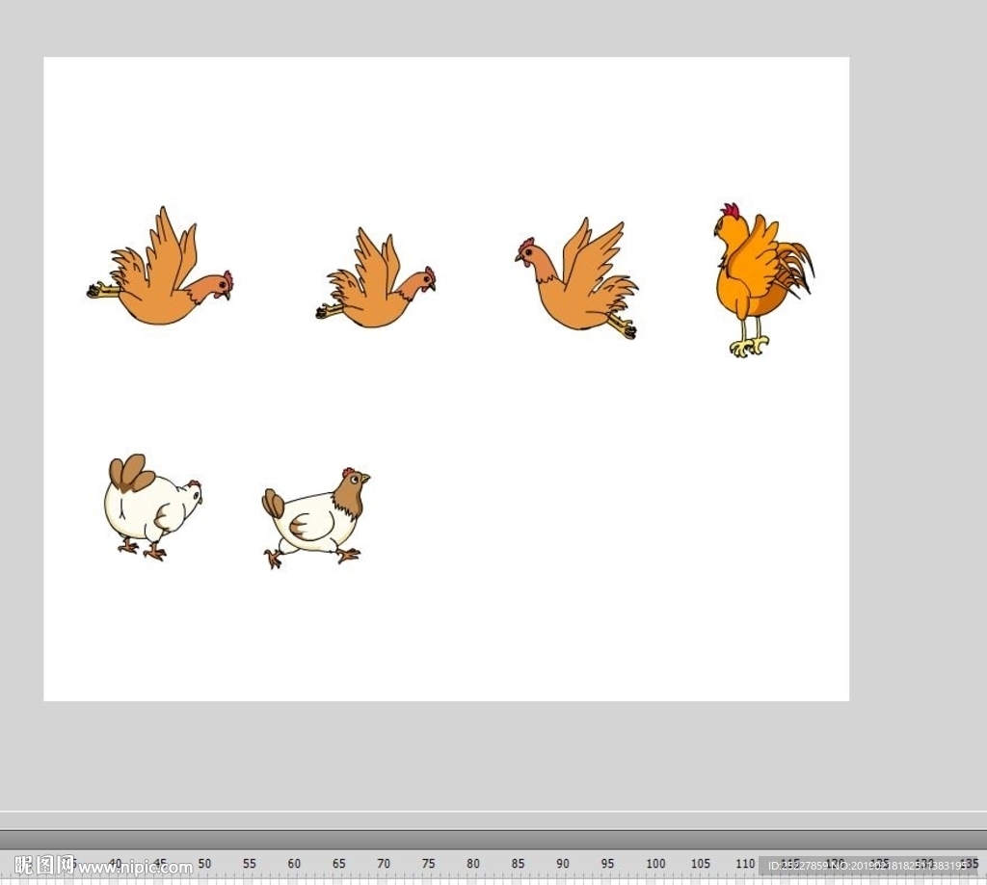The image size is (987, 885).
Task: Go to frame 70 on the timeline
Action: click(x=384, y=864)
